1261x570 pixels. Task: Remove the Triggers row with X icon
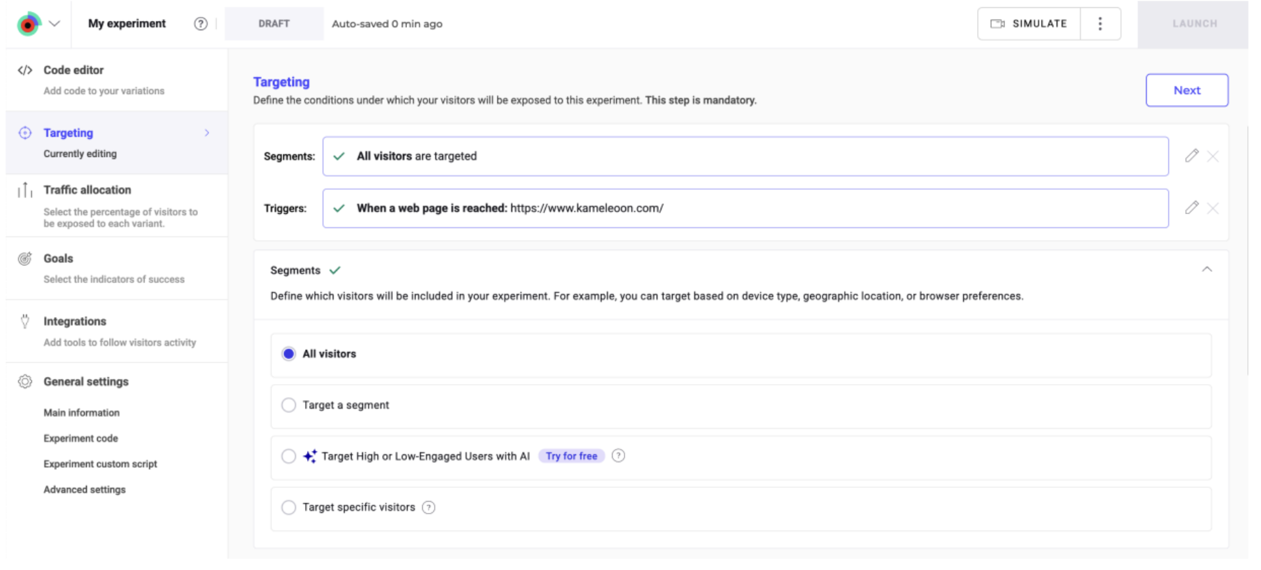1213,208
